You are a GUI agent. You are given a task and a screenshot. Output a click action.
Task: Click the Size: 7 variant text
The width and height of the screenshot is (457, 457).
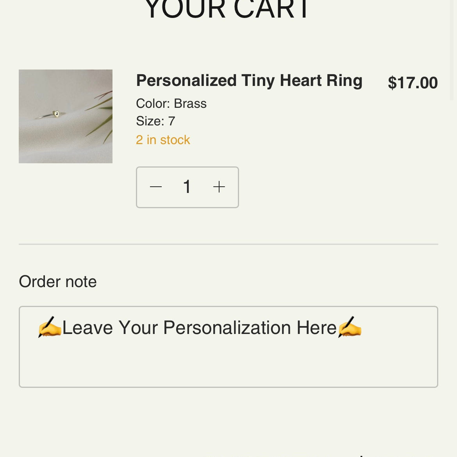(155, 121)
